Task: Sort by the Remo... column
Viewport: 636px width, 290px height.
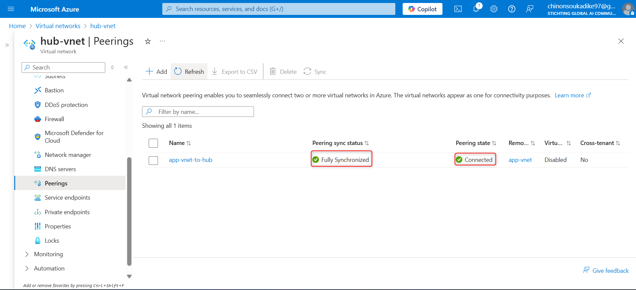Action: [522, 143]
